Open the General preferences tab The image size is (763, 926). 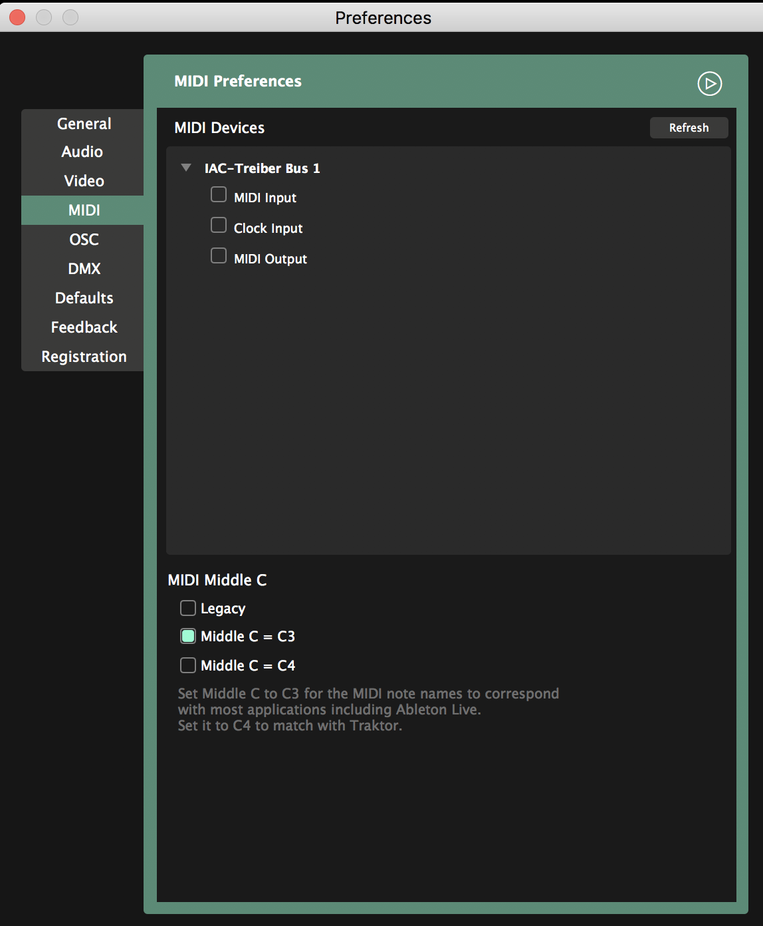84,124
